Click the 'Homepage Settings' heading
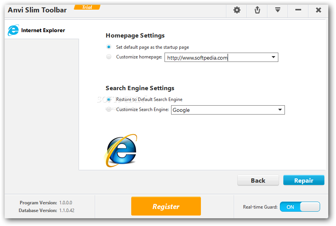The image size is (336, 226). tap(135, 36)
